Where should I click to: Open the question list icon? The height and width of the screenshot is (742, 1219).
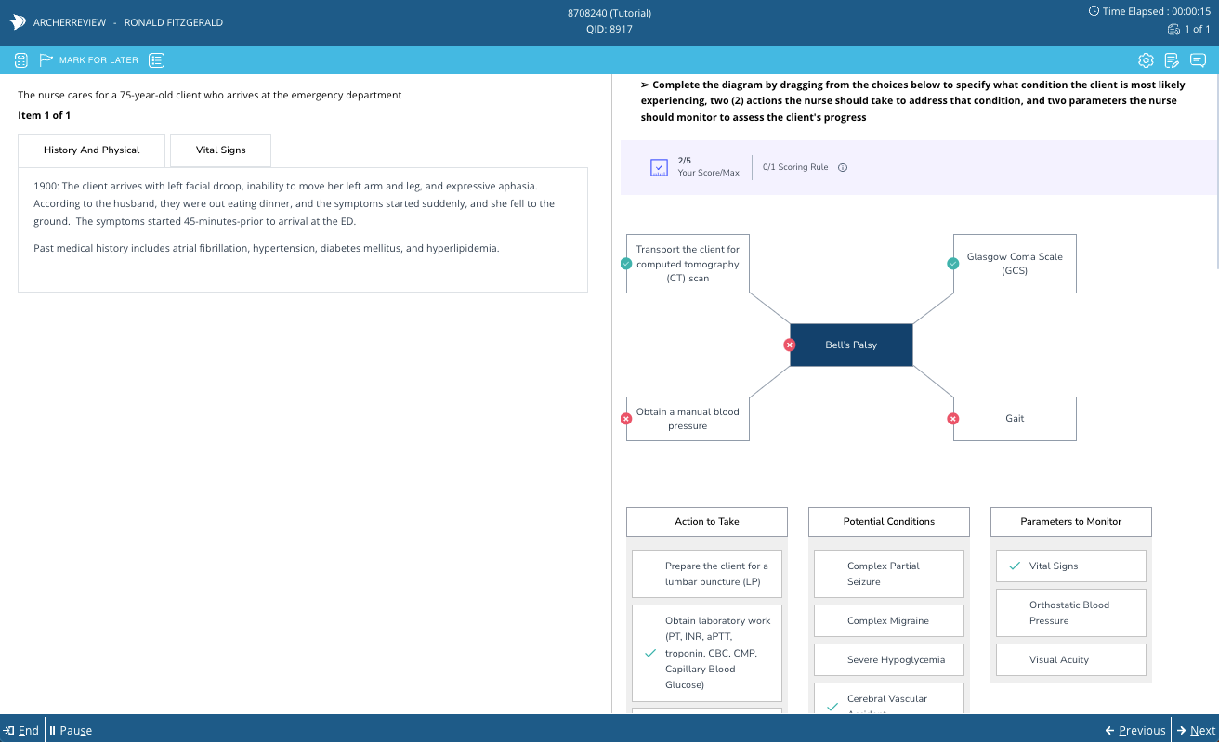[x=157, y=60]
